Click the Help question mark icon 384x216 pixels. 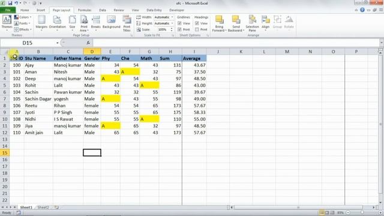click(362, 10)
